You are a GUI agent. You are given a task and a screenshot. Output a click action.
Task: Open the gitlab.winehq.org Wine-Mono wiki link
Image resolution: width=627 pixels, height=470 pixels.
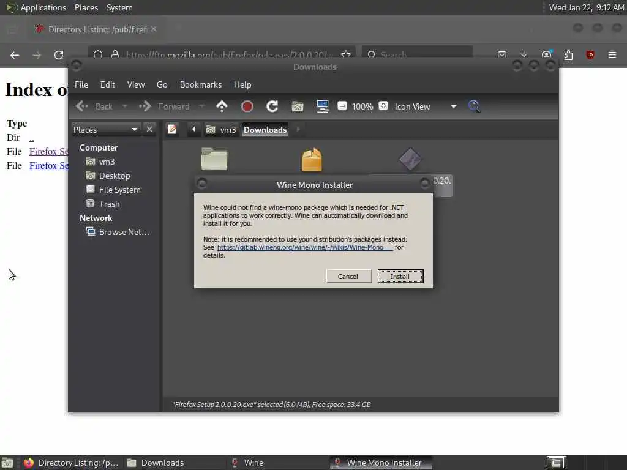coord(305,247)
